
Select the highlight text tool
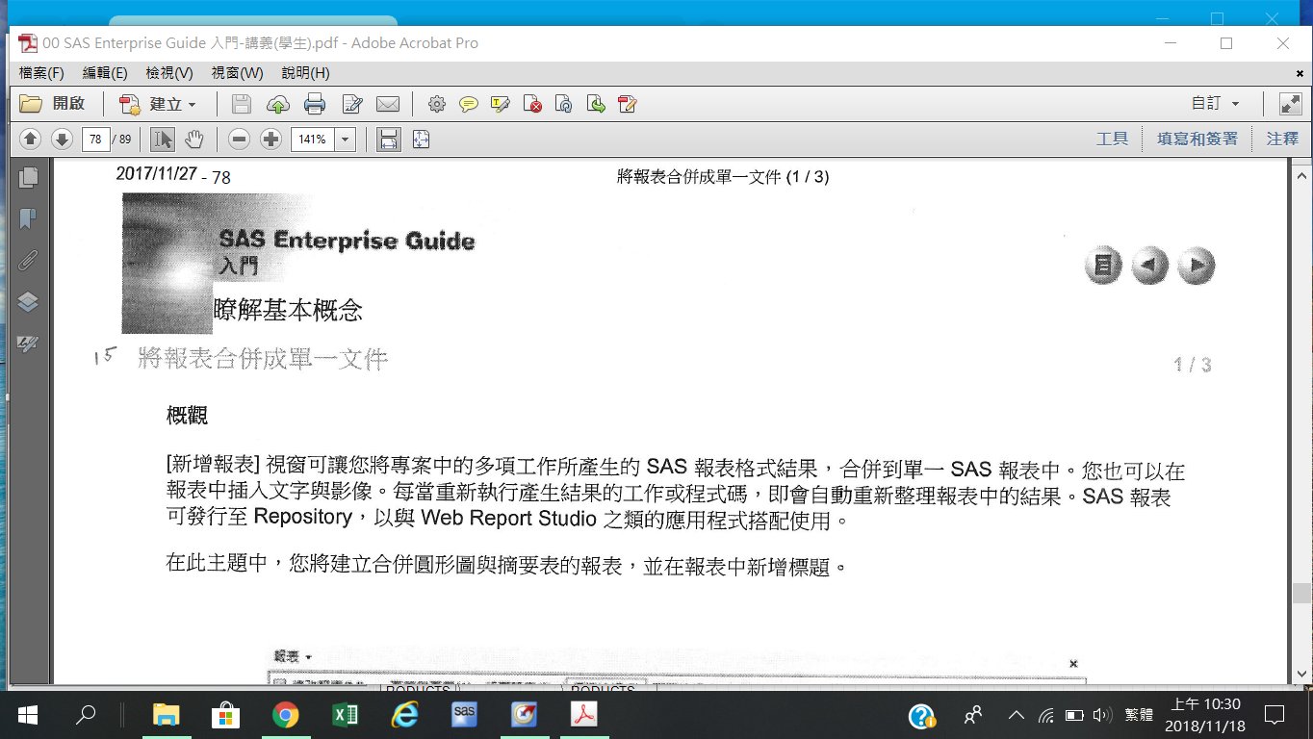pyautogui.click(x=501, y=104)
